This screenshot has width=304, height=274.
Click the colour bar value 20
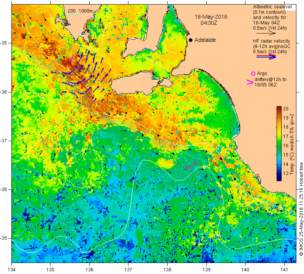click(x=286, y=108)
